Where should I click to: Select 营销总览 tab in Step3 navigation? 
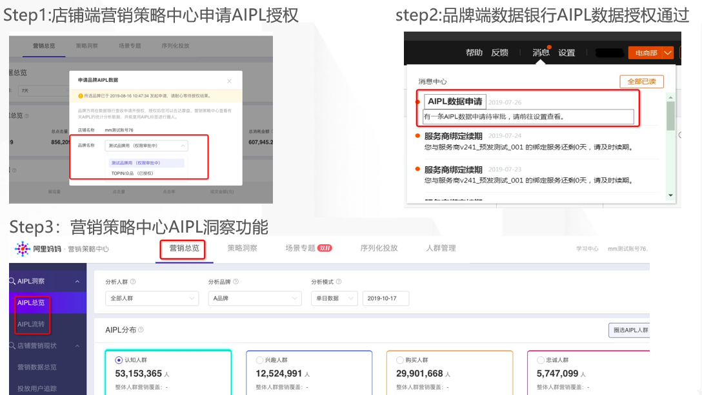[183, 248]
